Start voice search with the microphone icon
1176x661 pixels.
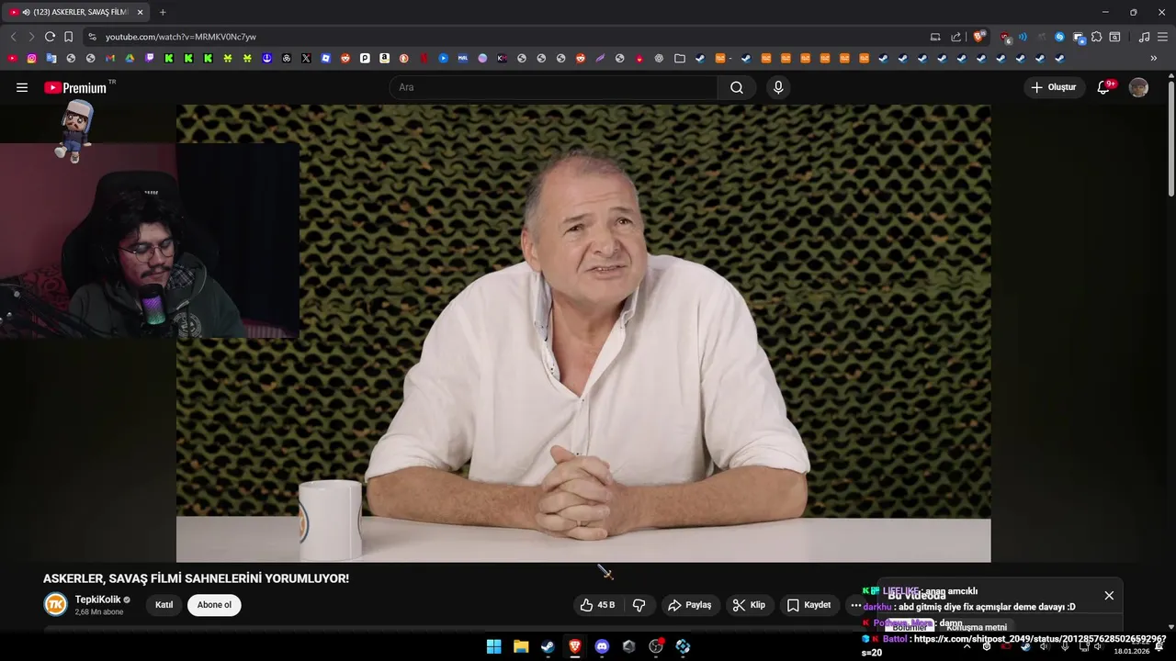coord(778,87)
